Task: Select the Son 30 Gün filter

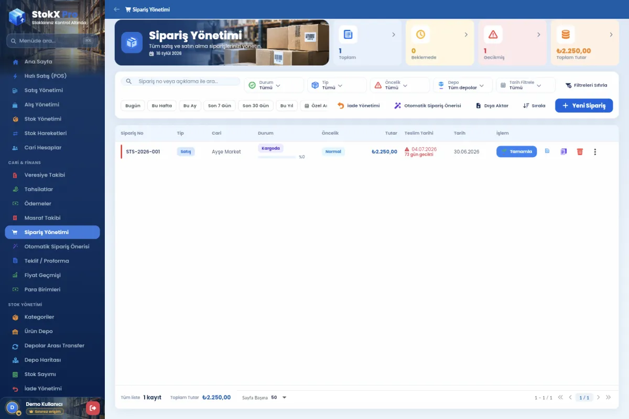Action: click(256, 105)
